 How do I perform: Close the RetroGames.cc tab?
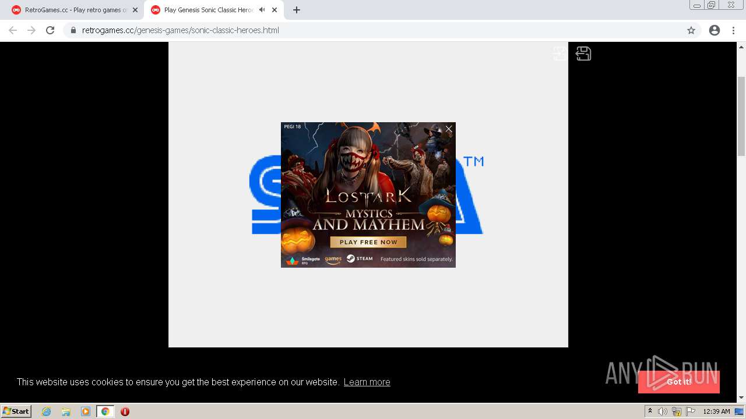click(135, 10)
